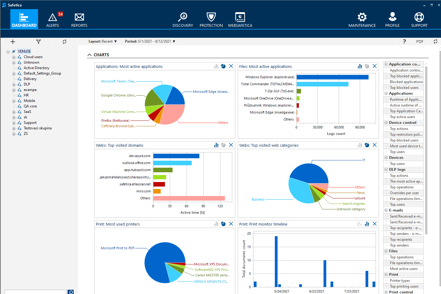
Task: Switch Most active applications chart to bar view
Action: pyautogui.click(x=216, y=66)
